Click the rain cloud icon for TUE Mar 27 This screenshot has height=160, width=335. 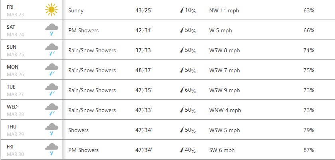52,89
